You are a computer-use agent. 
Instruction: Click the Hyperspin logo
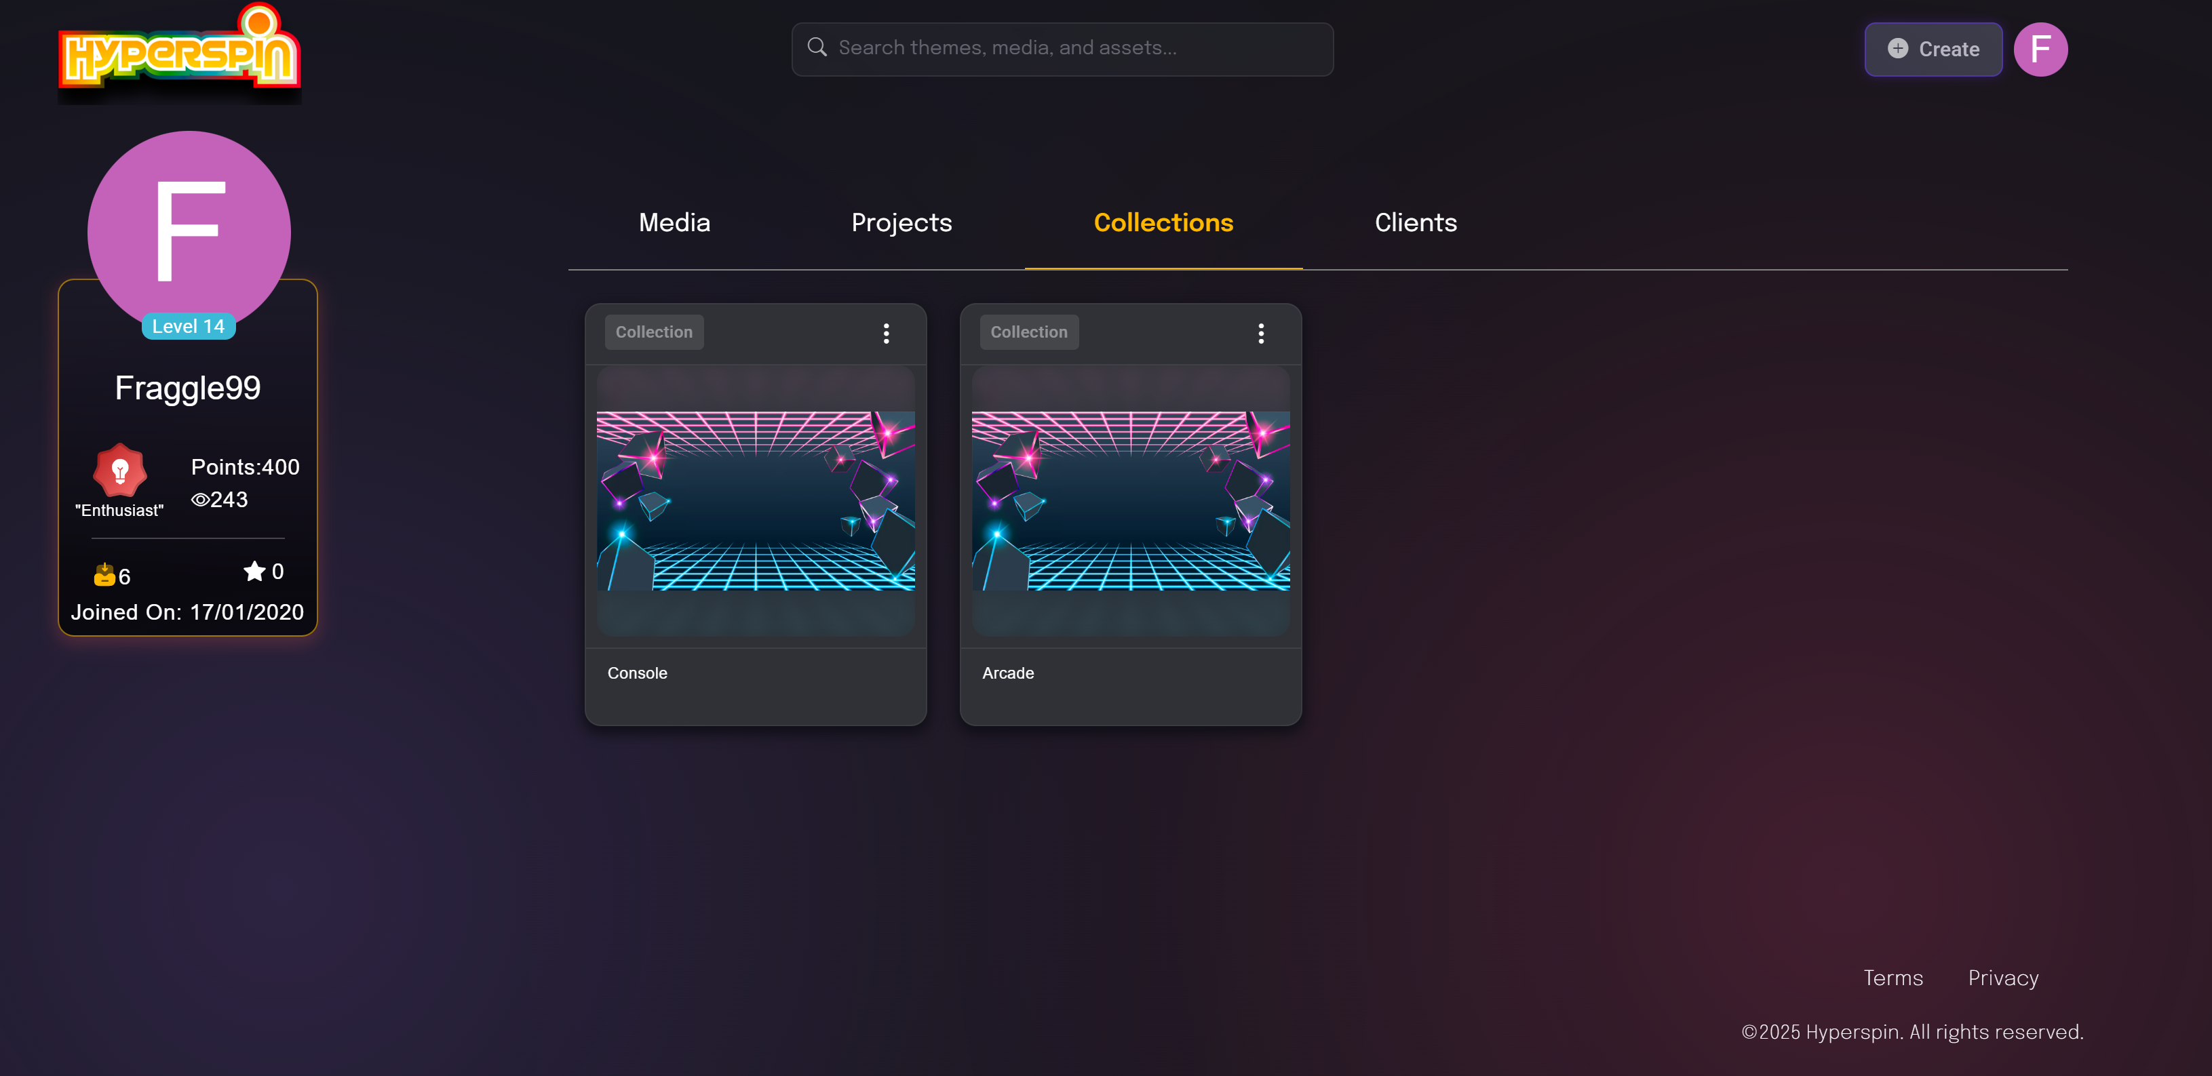180,53
